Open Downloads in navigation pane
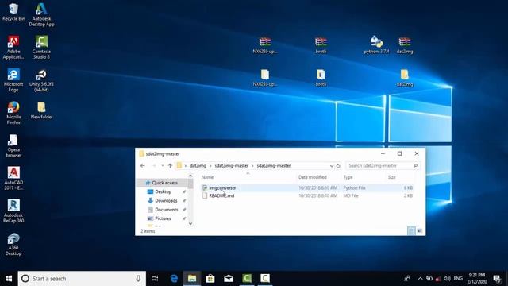Screen dimensions: 508x286 pos(166,201)
